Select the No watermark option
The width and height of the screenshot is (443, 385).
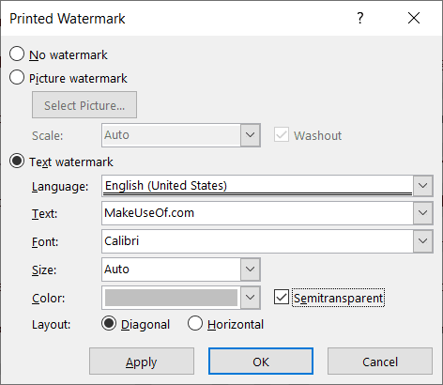(17, 54)
